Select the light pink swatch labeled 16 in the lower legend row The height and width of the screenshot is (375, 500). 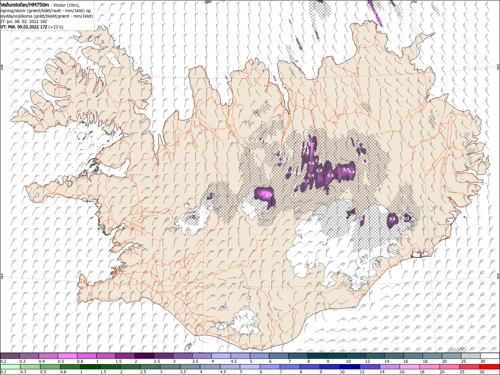point(409,367)
